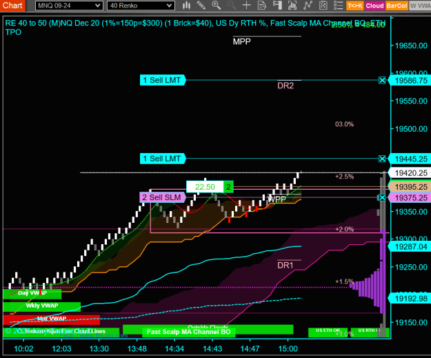
Task: Click the Day VWAP green label
Action: [x=32, y=293]
